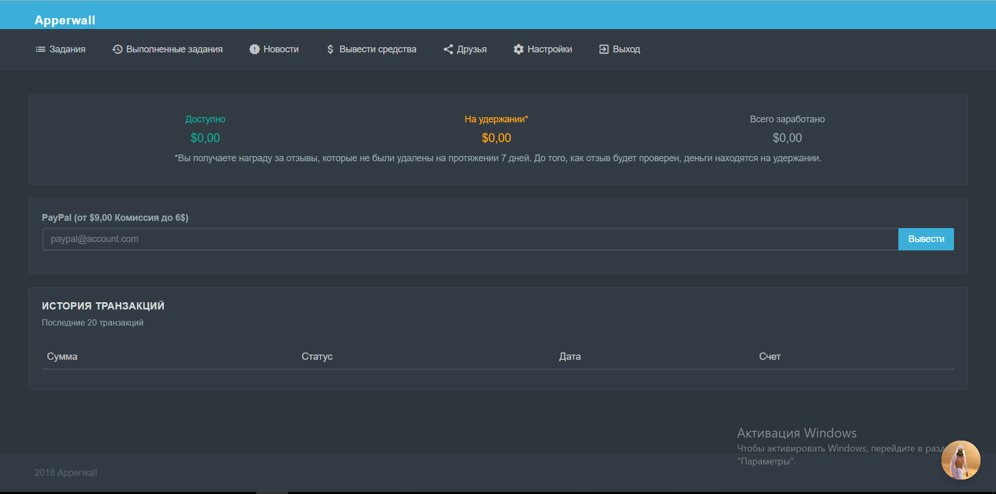Screen dimensions: 996x494
Task: Click the PayPal commission label text
Action: [x=115, y=218]
